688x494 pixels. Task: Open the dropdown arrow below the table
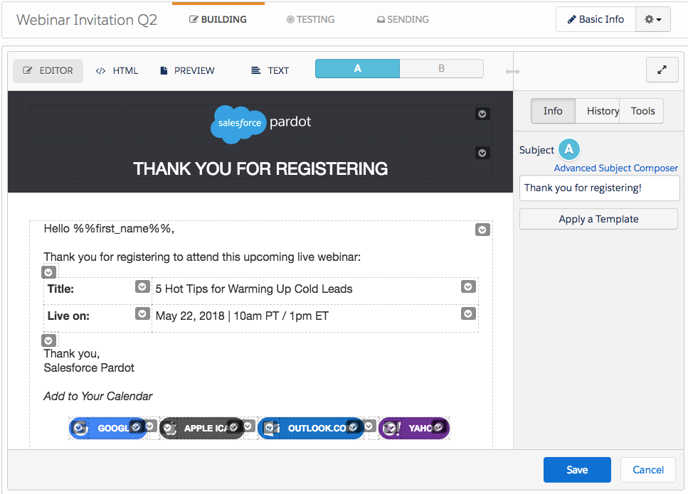tap(48, 340)
